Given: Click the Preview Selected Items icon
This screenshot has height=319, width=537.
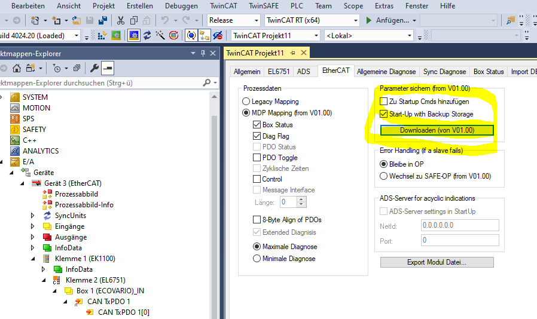Looking at the screenshot, I should [x=108, y=69].
